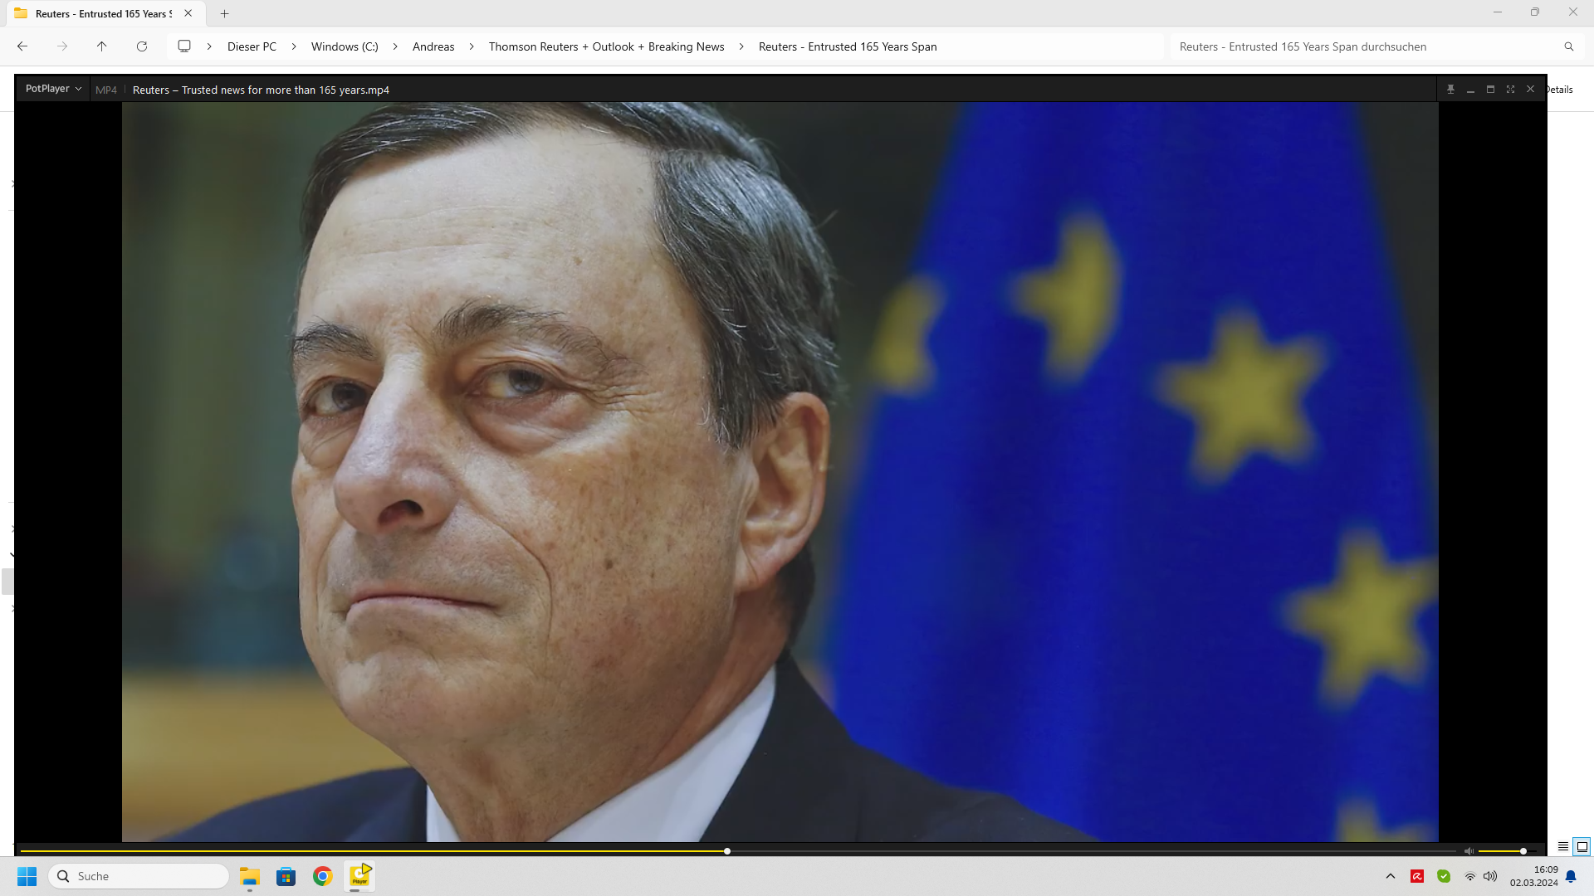1594x896 pixels.
Task: Expand chevron after Windows (C:)
Action: coord(395,46)
